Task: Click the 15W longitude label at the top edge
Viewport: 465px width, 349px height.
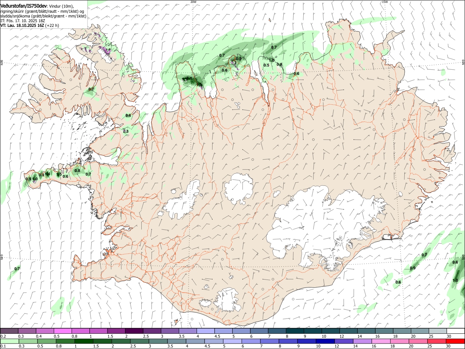Action: [385, 2]
